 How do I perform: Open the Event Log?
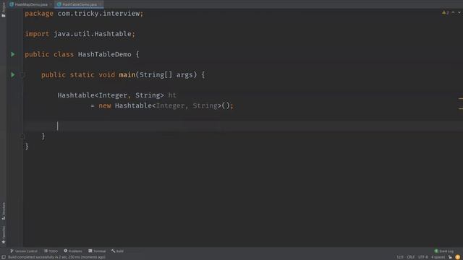tap(443, 251)
